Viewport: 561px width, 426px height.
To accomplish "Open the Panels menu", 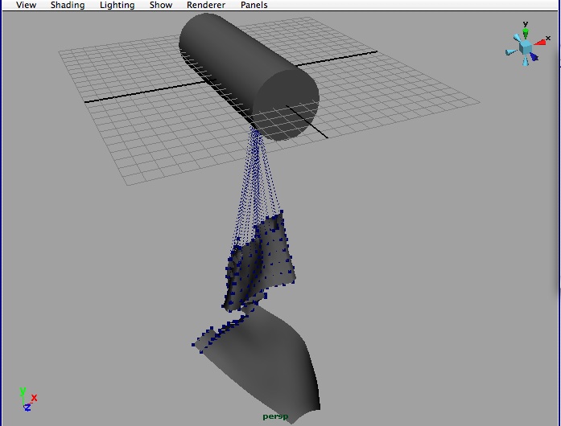I will (x=254, y=5).
